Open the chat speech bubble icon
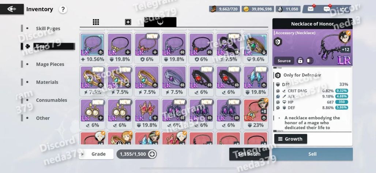This screenshot has height=173, width=376. tap(327, 9)
